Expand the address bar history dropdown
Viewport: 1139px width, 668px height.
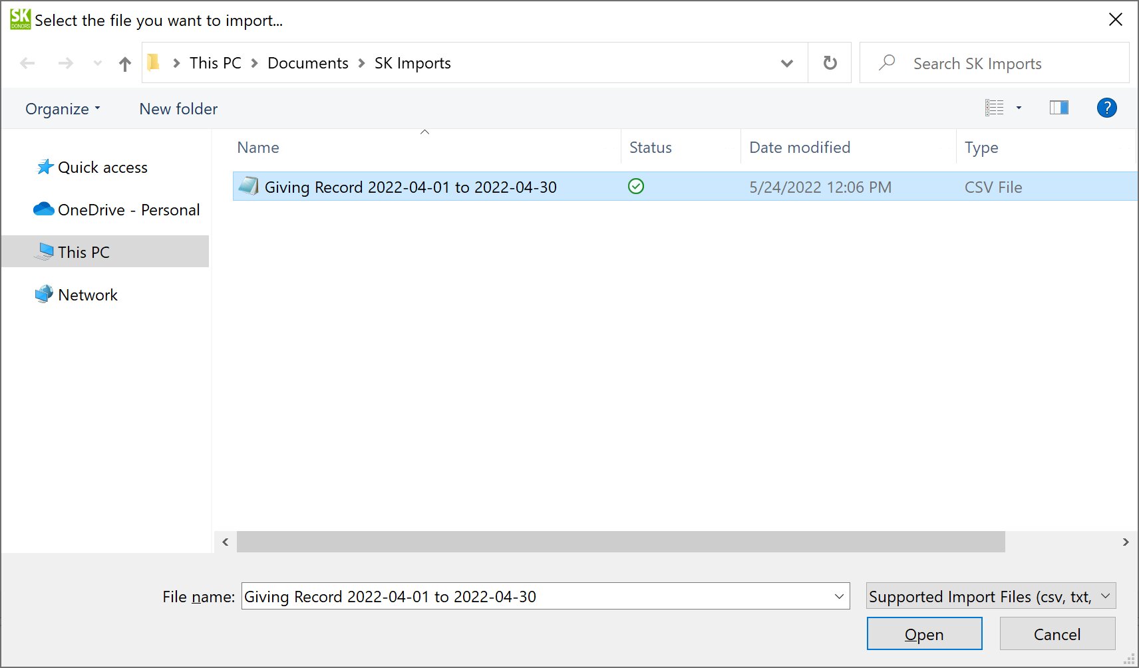(786, 62)
